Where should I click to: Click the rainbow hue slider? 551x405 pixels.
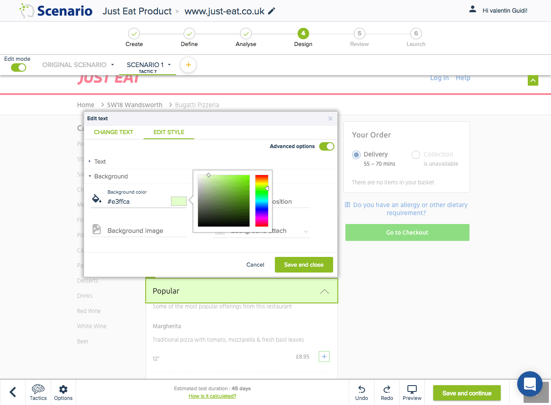tap(262, 201)
